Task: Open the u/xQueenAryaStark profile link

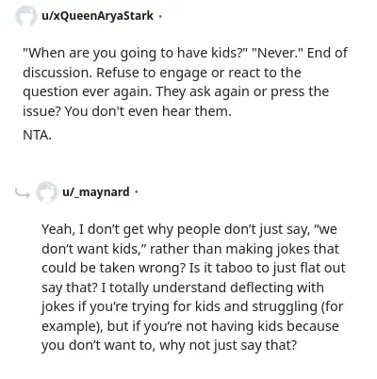Action: (x=97, y=15)
